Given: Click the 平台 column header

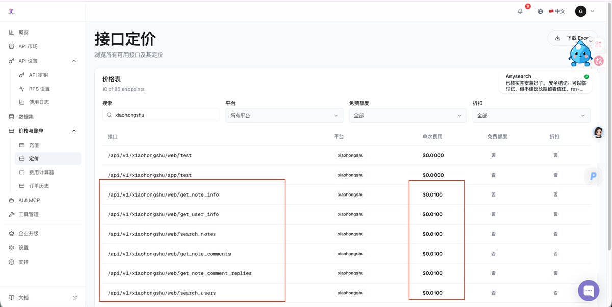Looking at the screenshot, I should (339, 137).
